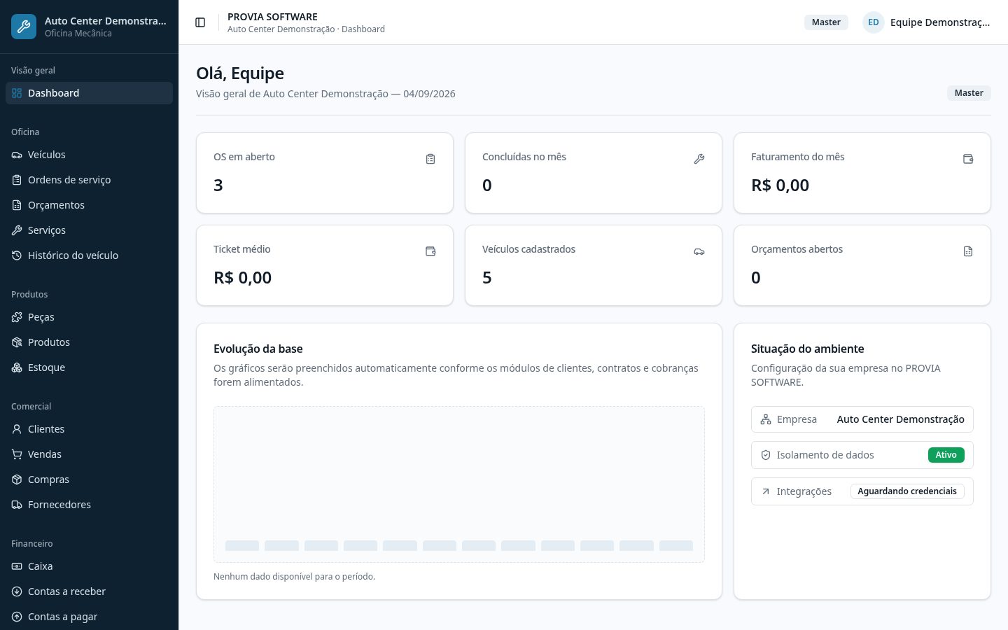Toggle the sidebar collapse icon

point(200,22)
